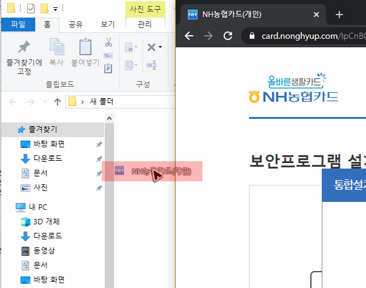The width and height of the screenshot is (366, 288).
Task: Open the File (파일) ribbon tab
Action: tap(18, 24)
